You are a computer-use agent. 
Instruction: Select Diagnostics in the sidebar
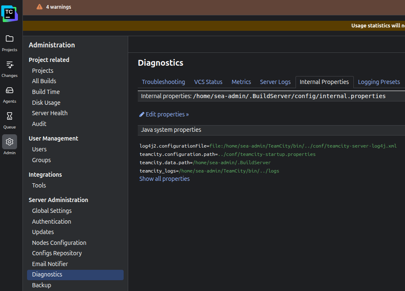75,275
